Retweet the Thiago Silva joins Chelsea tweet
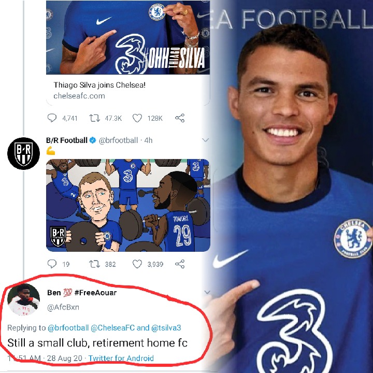 click(95, 118)
